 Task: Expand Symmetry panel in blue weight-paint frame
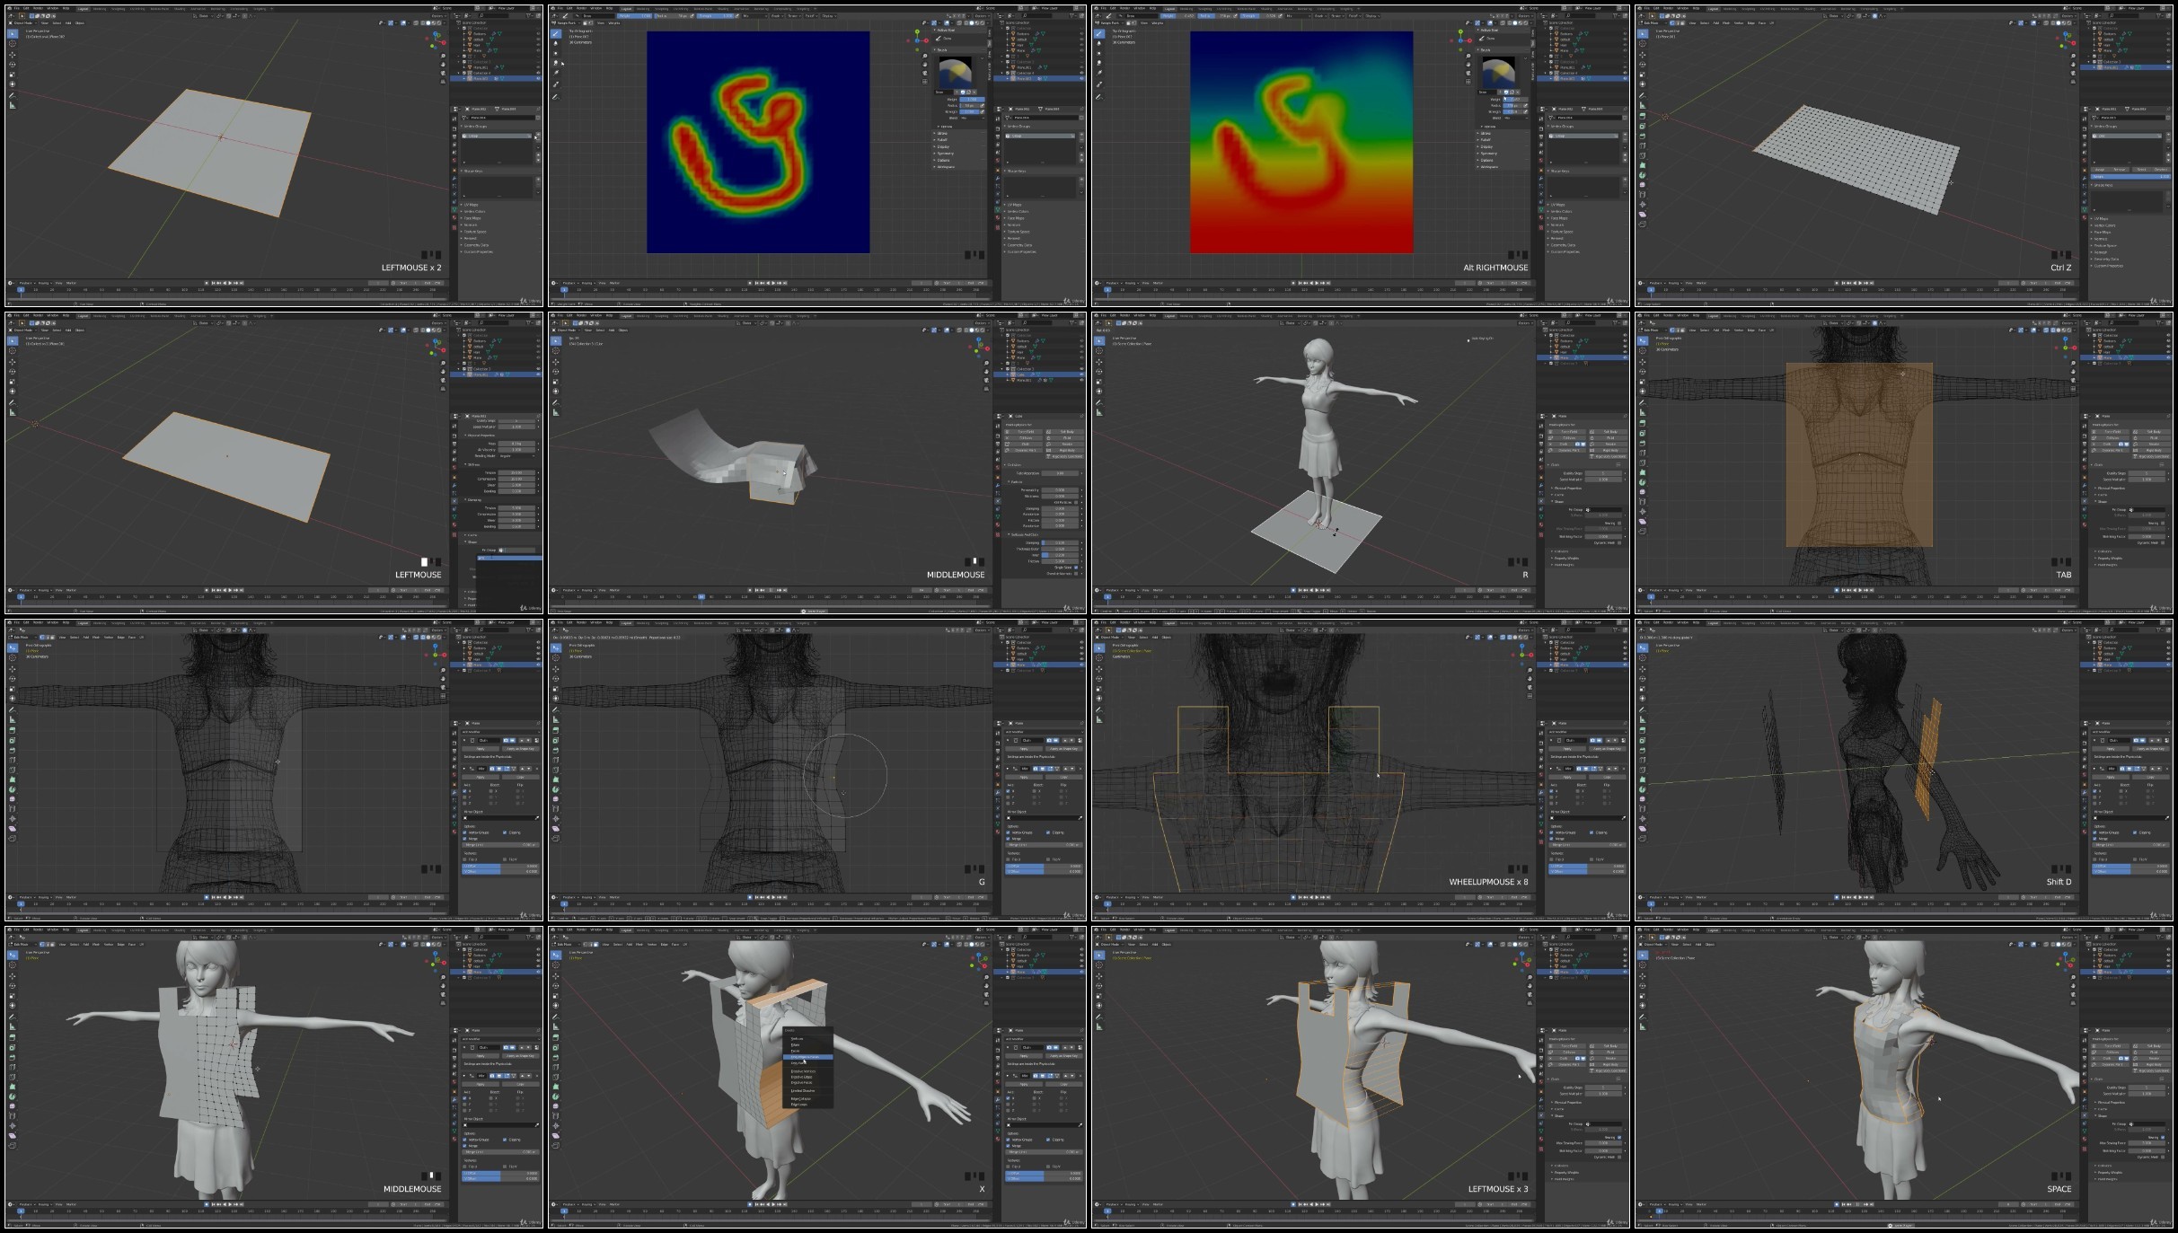[945, 154]
